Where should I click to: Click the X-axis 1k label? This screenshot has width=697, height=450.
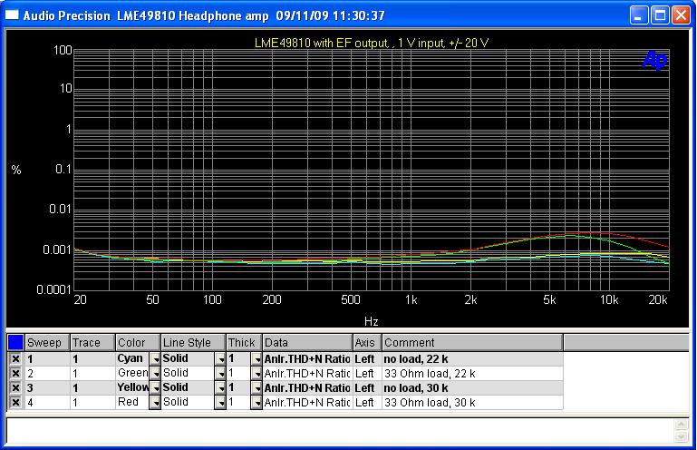tap(411, 300)
